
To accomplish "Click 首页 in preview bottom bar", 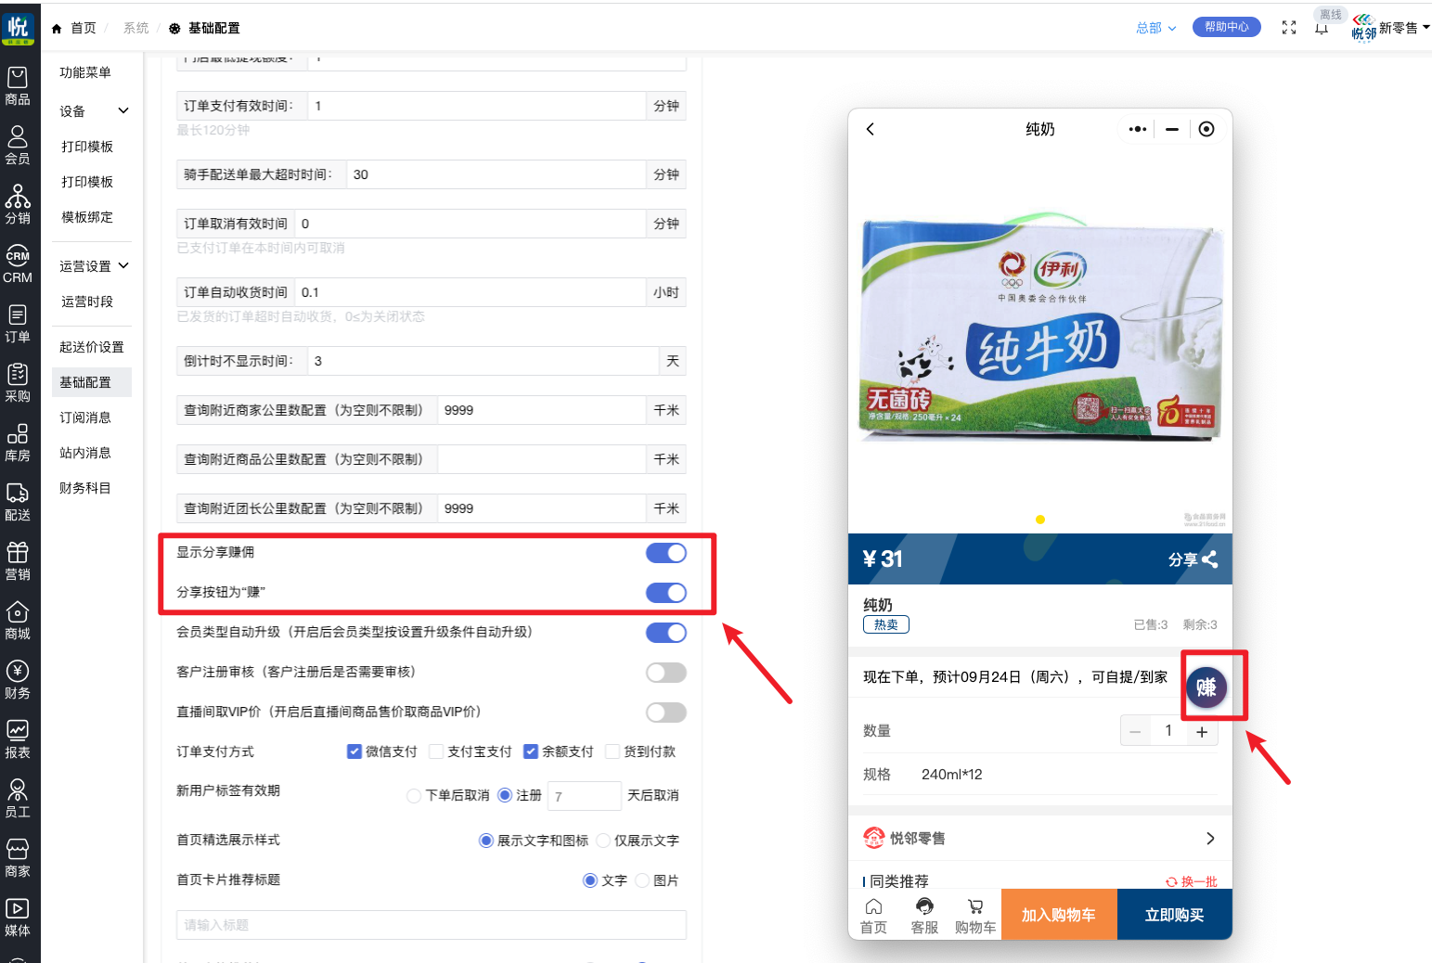I will tap(873, 916).
